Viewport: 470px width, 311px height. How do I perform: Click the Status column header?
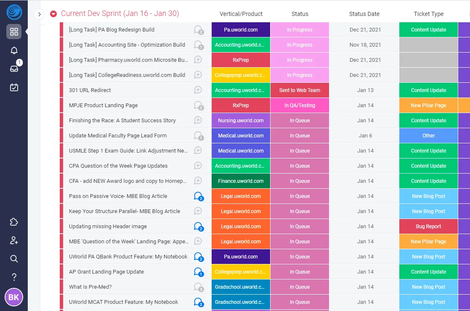(300, 14)
